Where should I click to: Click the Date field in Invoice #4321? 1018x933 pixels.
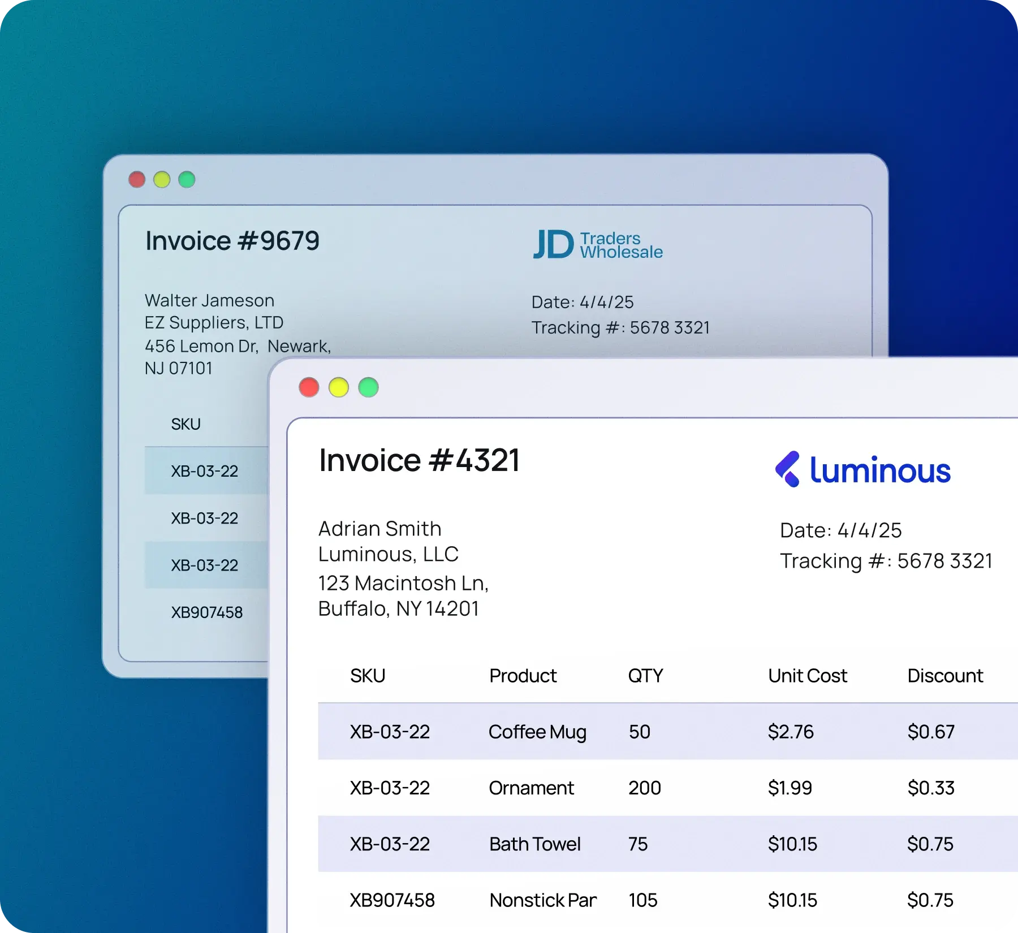[841, 530]
